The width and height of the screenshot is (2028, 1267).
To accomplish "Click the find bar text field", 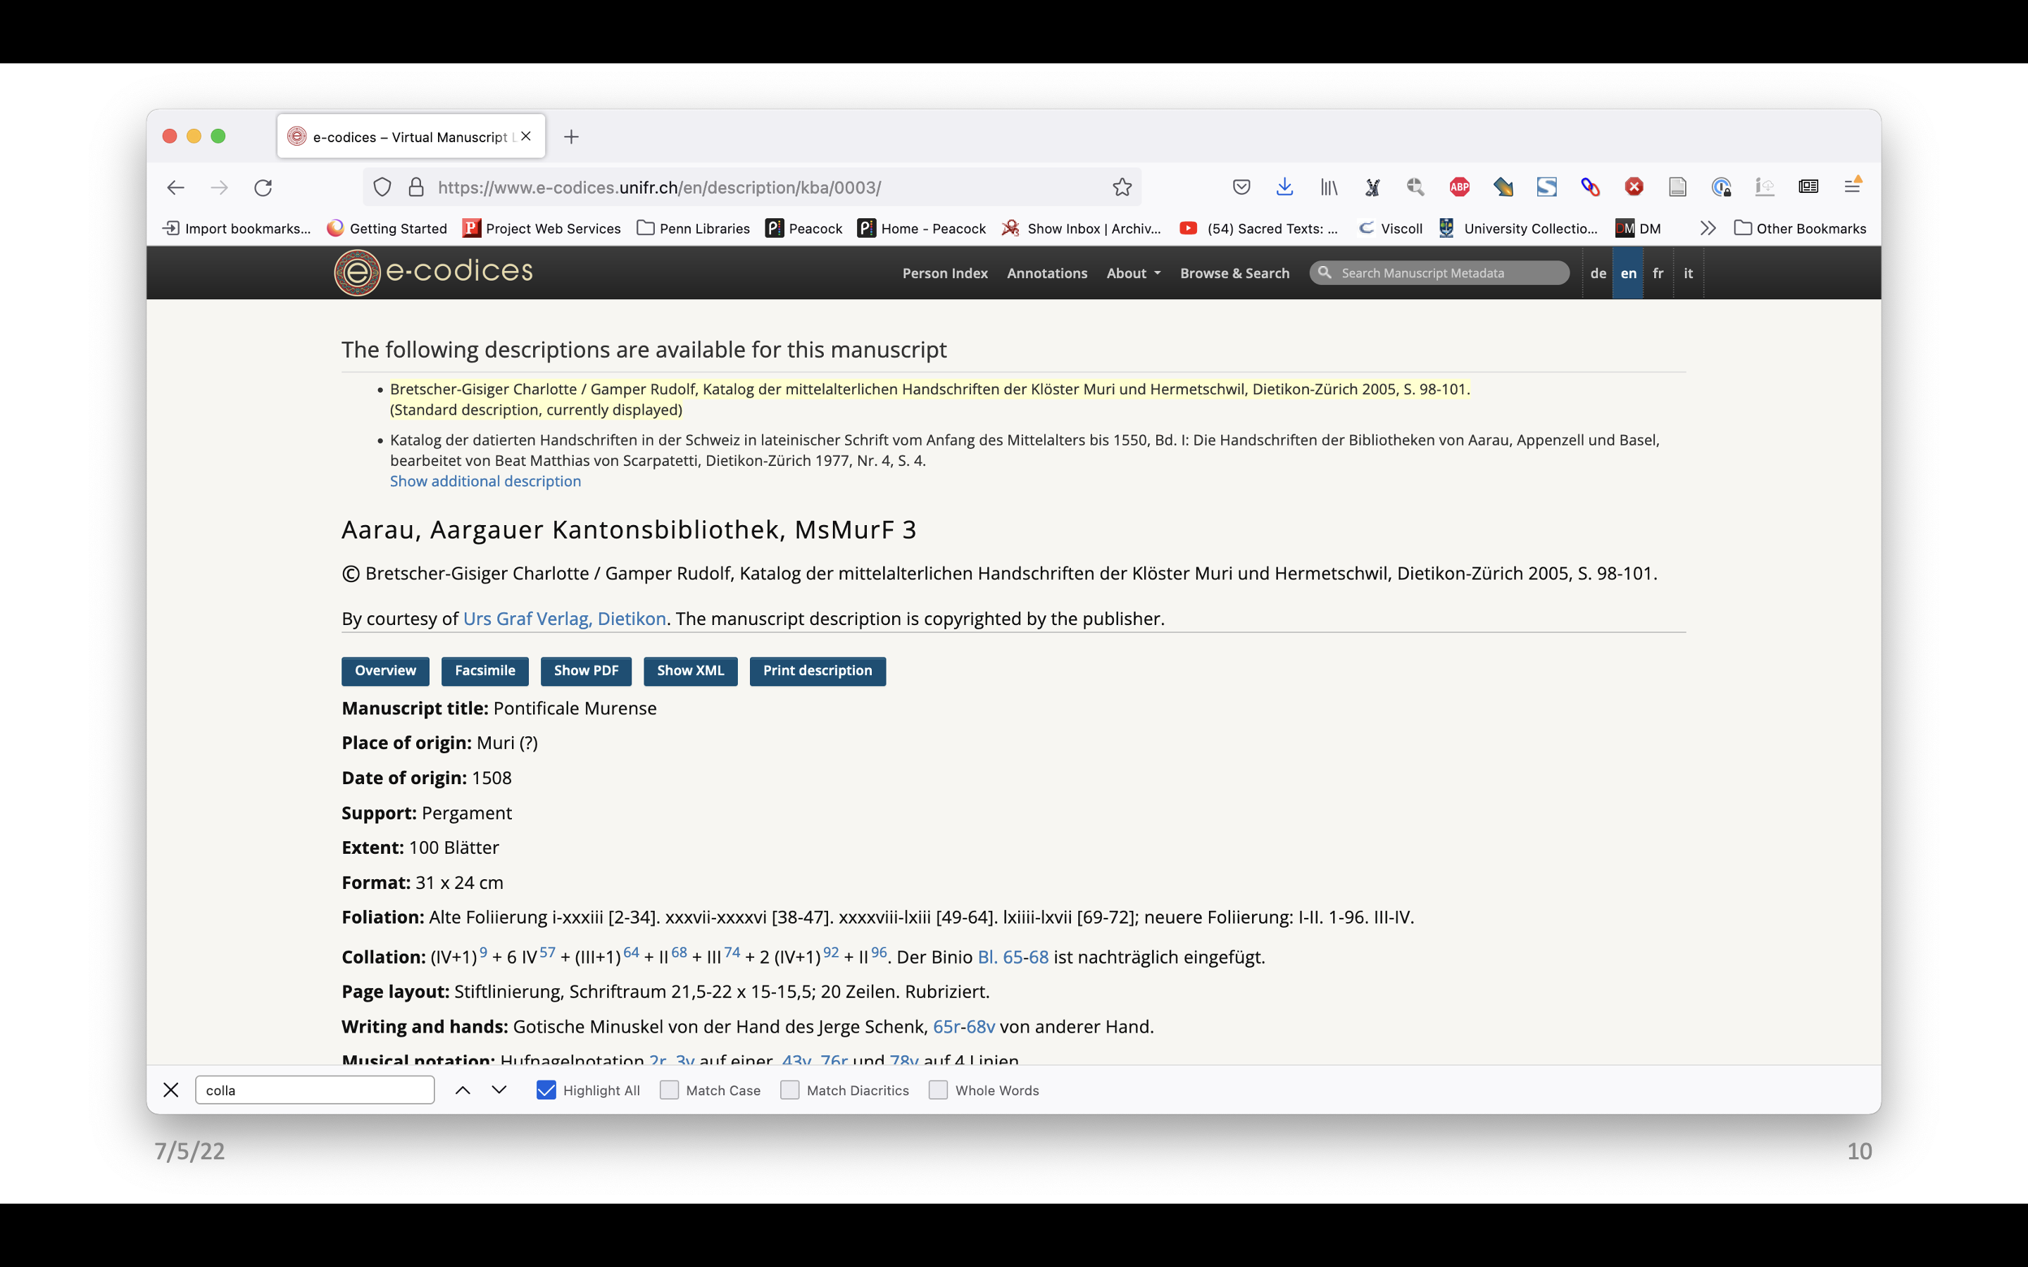I will pyautogui.click(x=315, y=1090).
